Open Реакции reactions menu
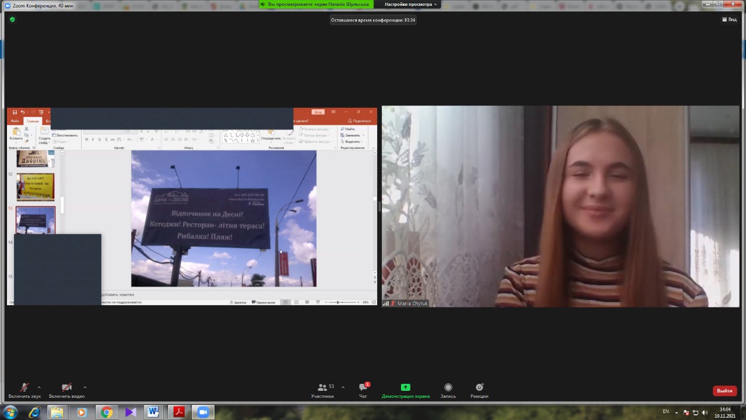Image resolution: width=746 pixels, height=420 pixels. pos(479,390)
